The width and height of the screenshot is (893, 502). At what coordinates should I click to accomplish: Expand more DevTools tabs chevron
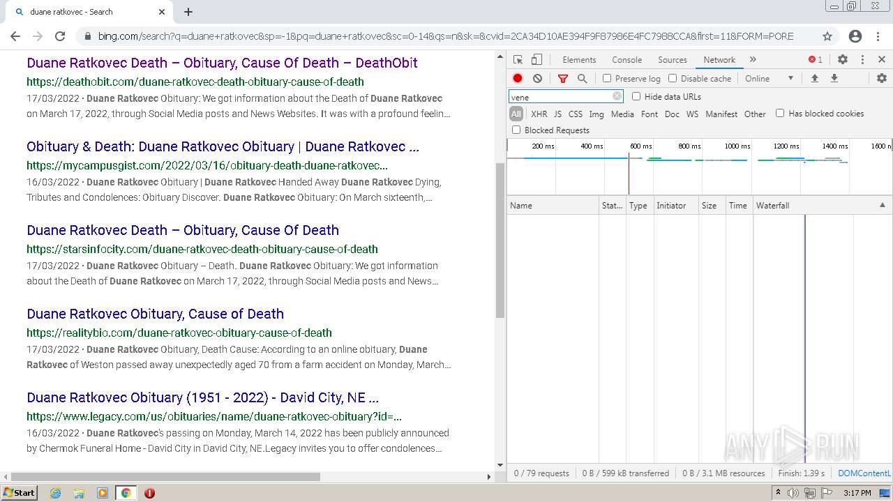point(753,60)
